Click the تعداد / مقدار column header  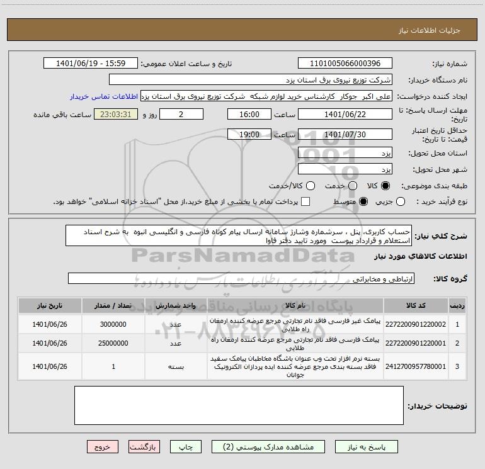click(113, 306)
